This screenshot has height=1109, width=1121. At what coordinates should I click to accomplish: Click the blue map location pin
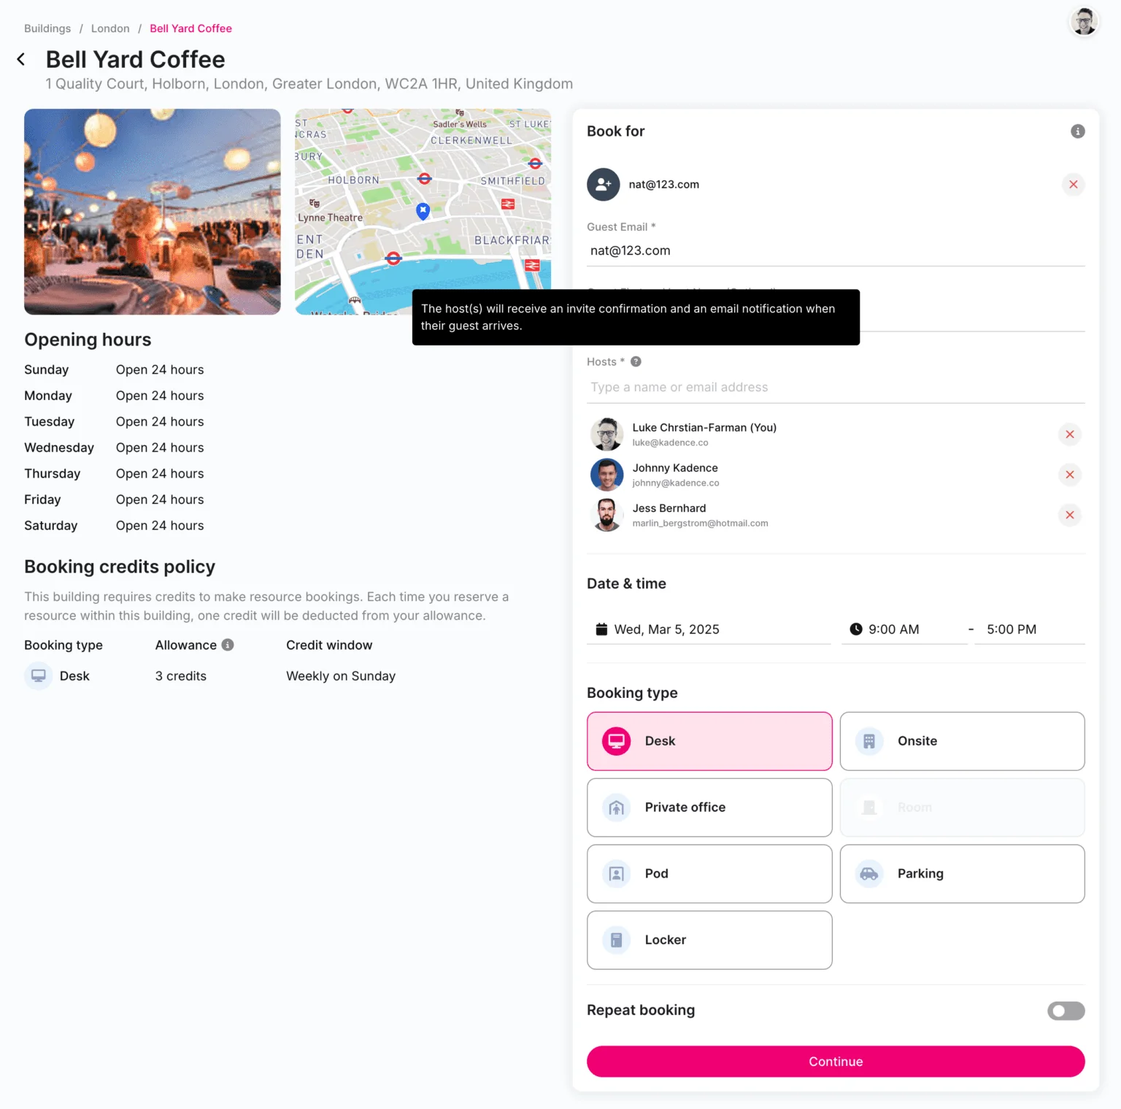(x=423, y=211)
